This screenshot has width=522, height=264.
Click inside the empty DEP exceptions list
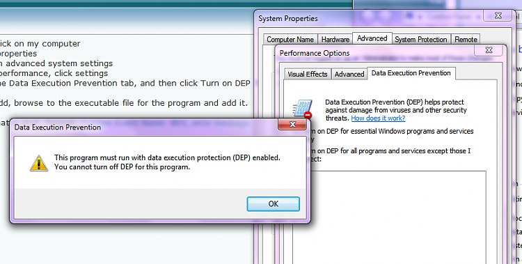pos(398,217)
